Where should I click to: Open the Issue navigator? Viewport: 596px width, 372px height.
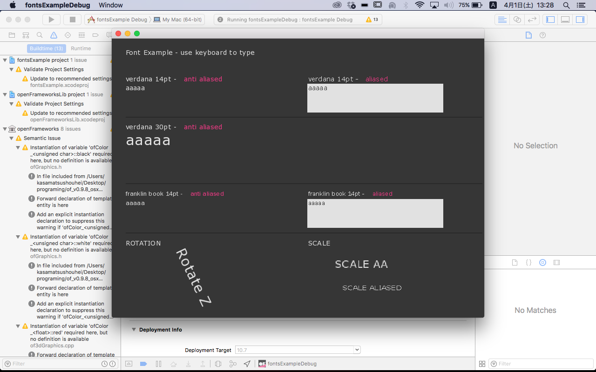pos(53,34)
